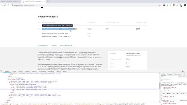Open the site information icon in address bar
The image size is (187, 105).
coord(12,5)
